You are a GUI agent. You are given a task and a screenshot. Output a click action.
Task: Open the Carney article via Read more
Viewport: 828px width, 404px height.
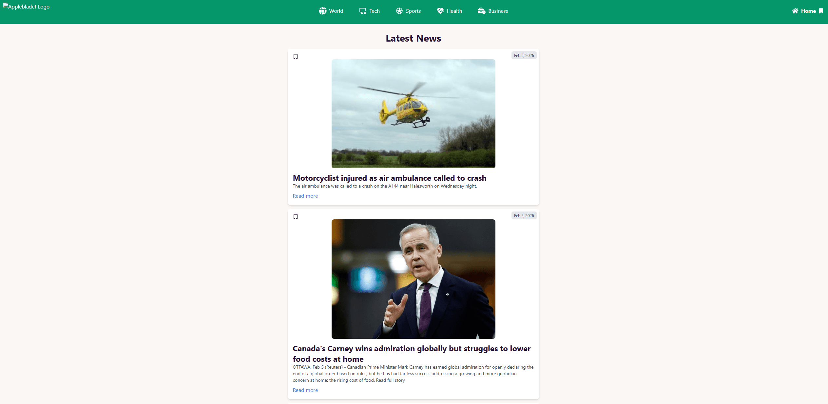(x=305, y=390)
